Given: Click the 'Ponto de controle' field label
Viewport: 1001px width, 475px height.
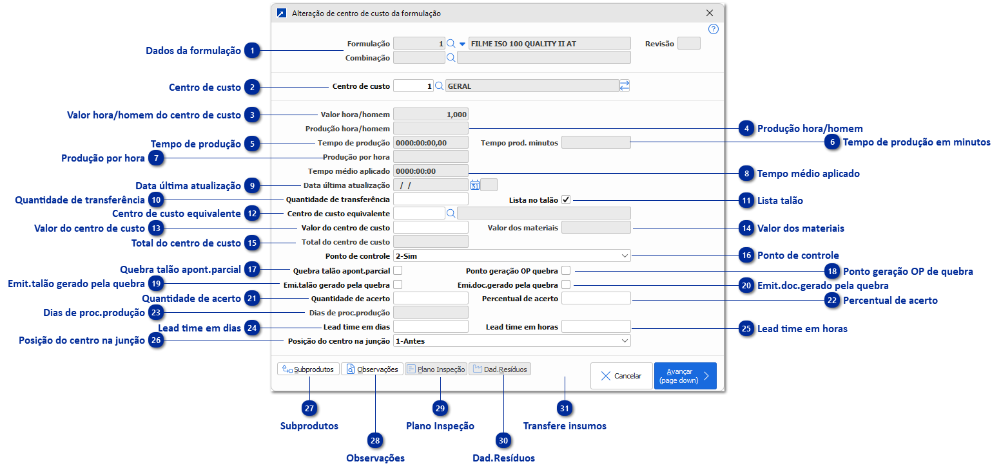Looking at the screenshot, I should (359, 256).
